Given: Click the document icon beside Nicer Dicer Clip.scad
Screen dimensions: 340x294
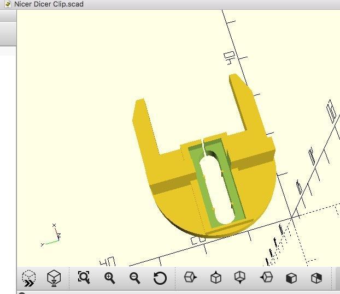Looking at the screenshot, I should (8, 4).
